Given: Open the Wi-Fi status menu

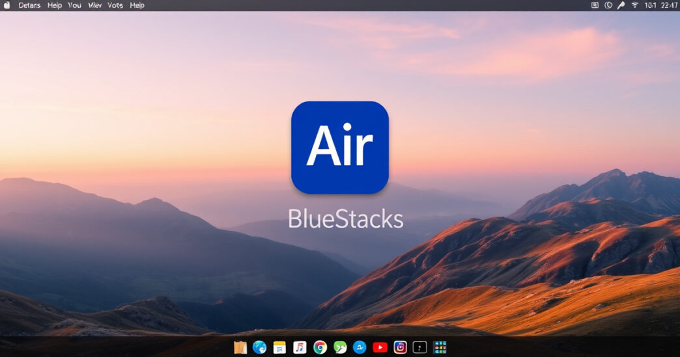Looking at the screenshot, I should click(635, 5).
